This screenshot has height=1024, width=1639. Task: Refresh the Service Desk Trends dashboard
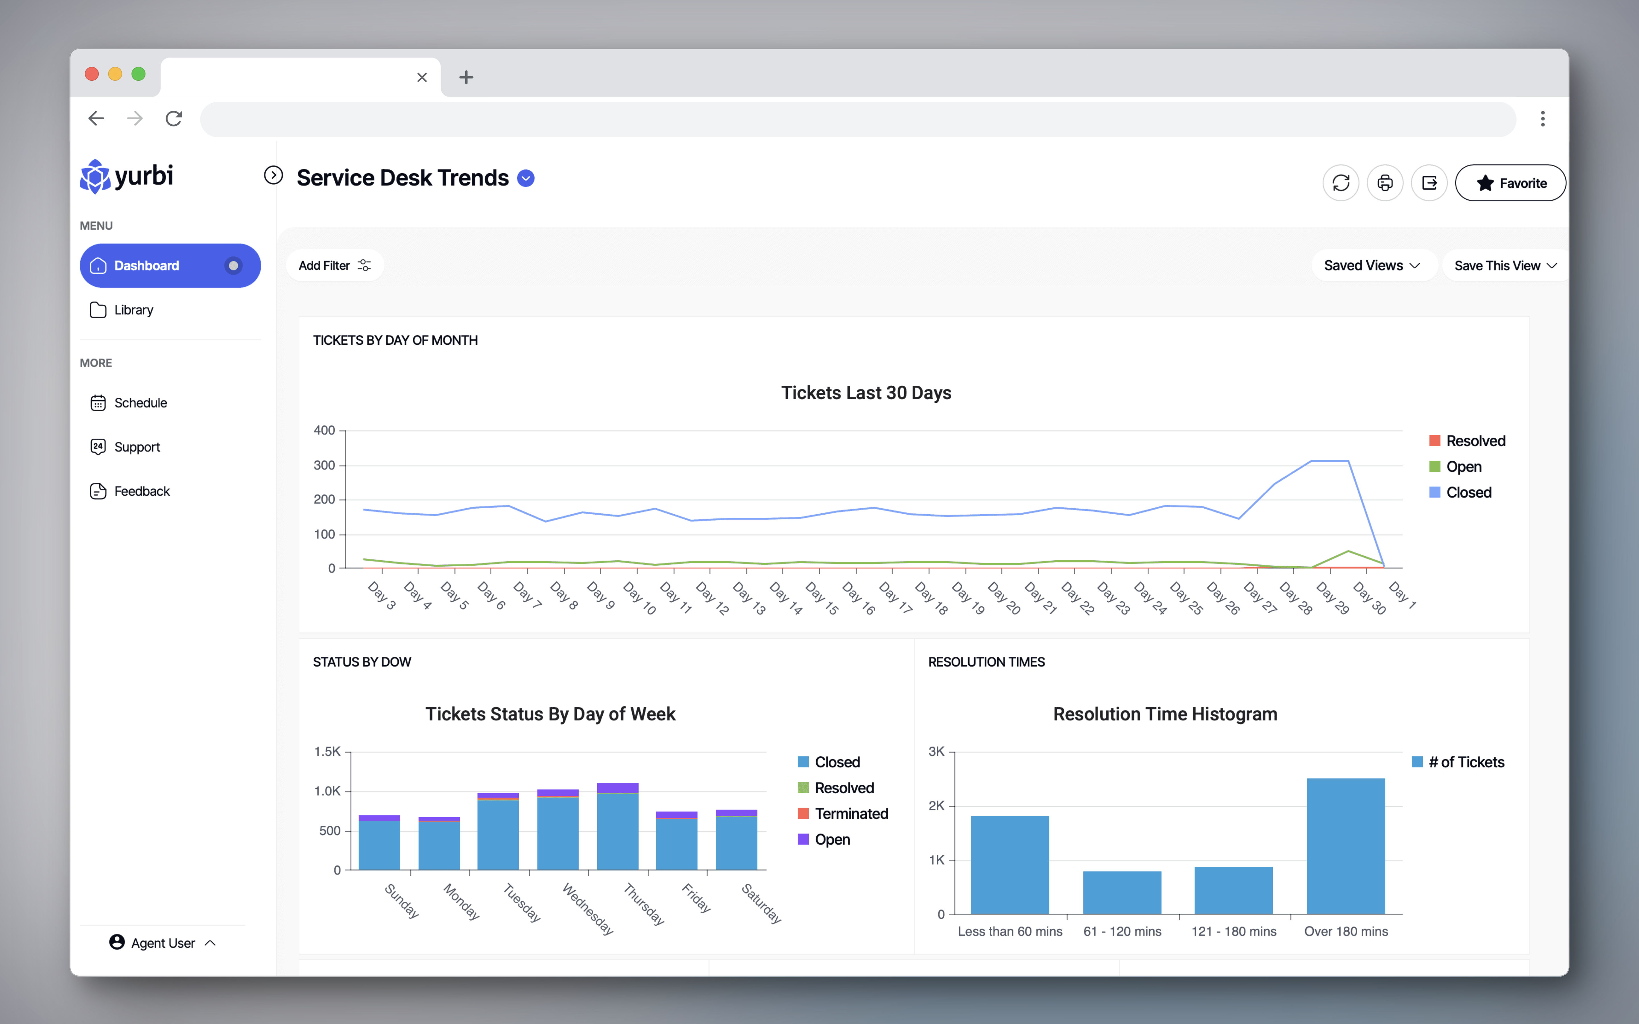[x=1341, y=182]
